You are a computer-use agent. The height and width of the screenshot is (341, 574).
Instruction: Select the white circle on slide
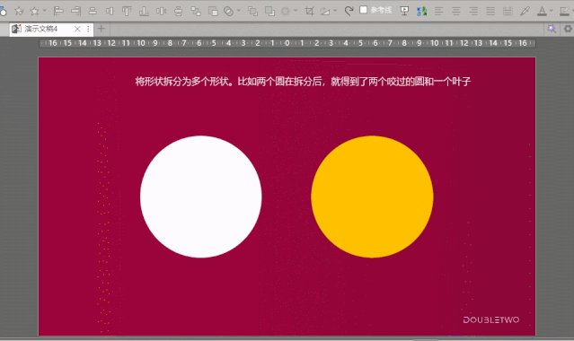200,197
